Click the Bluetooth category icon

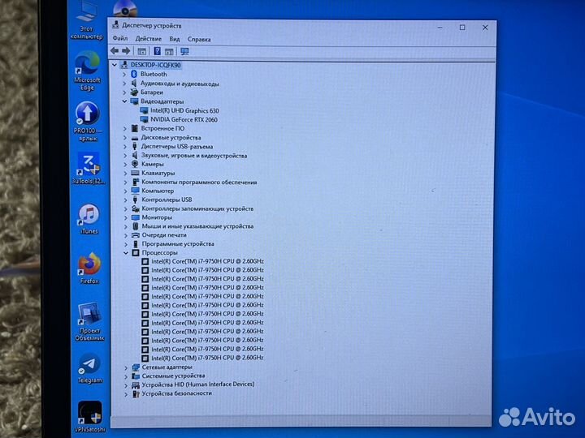[134, 74]
